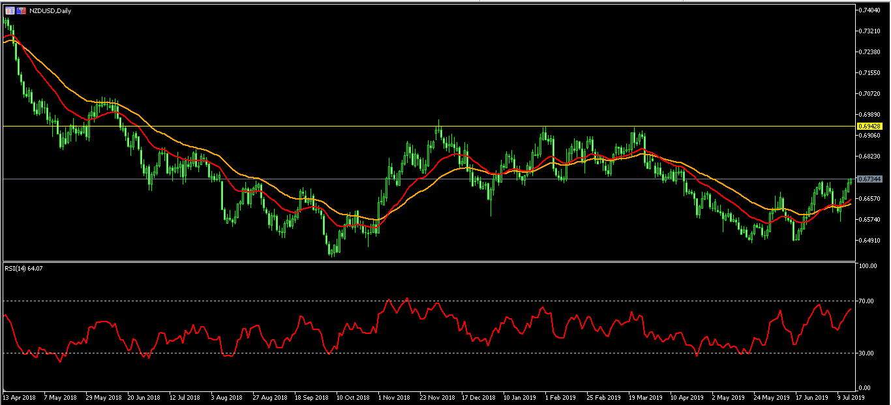
Task: Click the 19 Mar 2019 date label
Action: click(645, 397)
